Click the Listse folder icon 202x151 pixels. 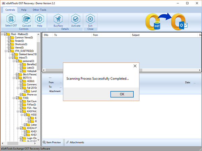click(x=29, y=125)
